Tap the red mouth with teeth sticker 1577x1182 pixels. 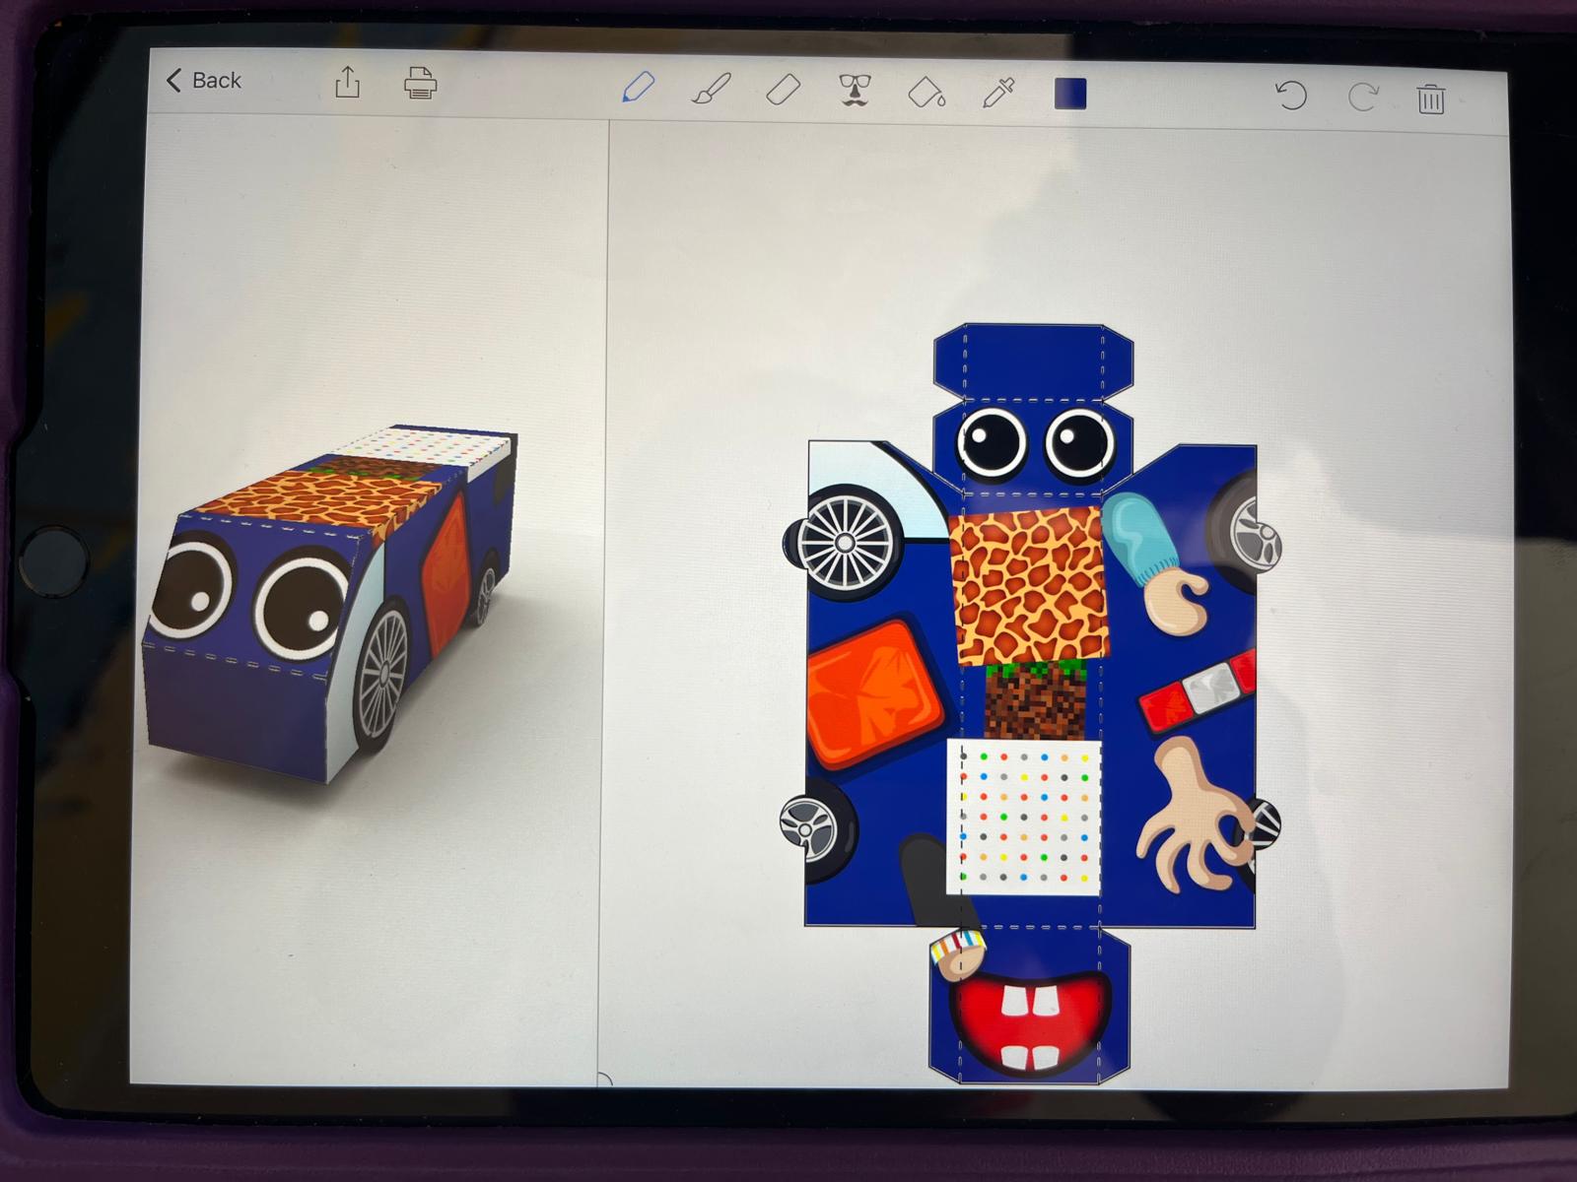pyautogui.click(x=1029, y=1023)
